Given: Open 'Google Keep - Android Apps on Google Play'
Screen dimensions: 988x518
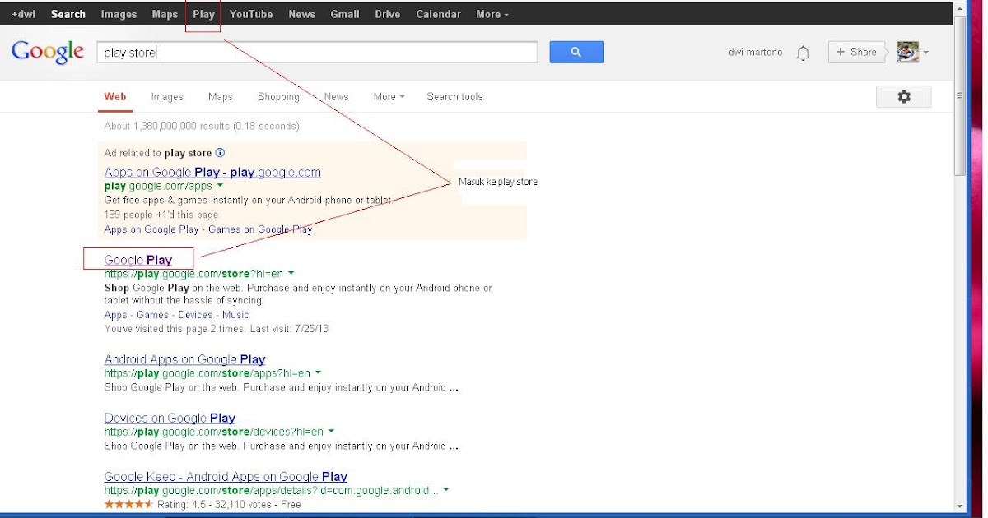Looking at the screenshot, I should (x=226, y=476).
